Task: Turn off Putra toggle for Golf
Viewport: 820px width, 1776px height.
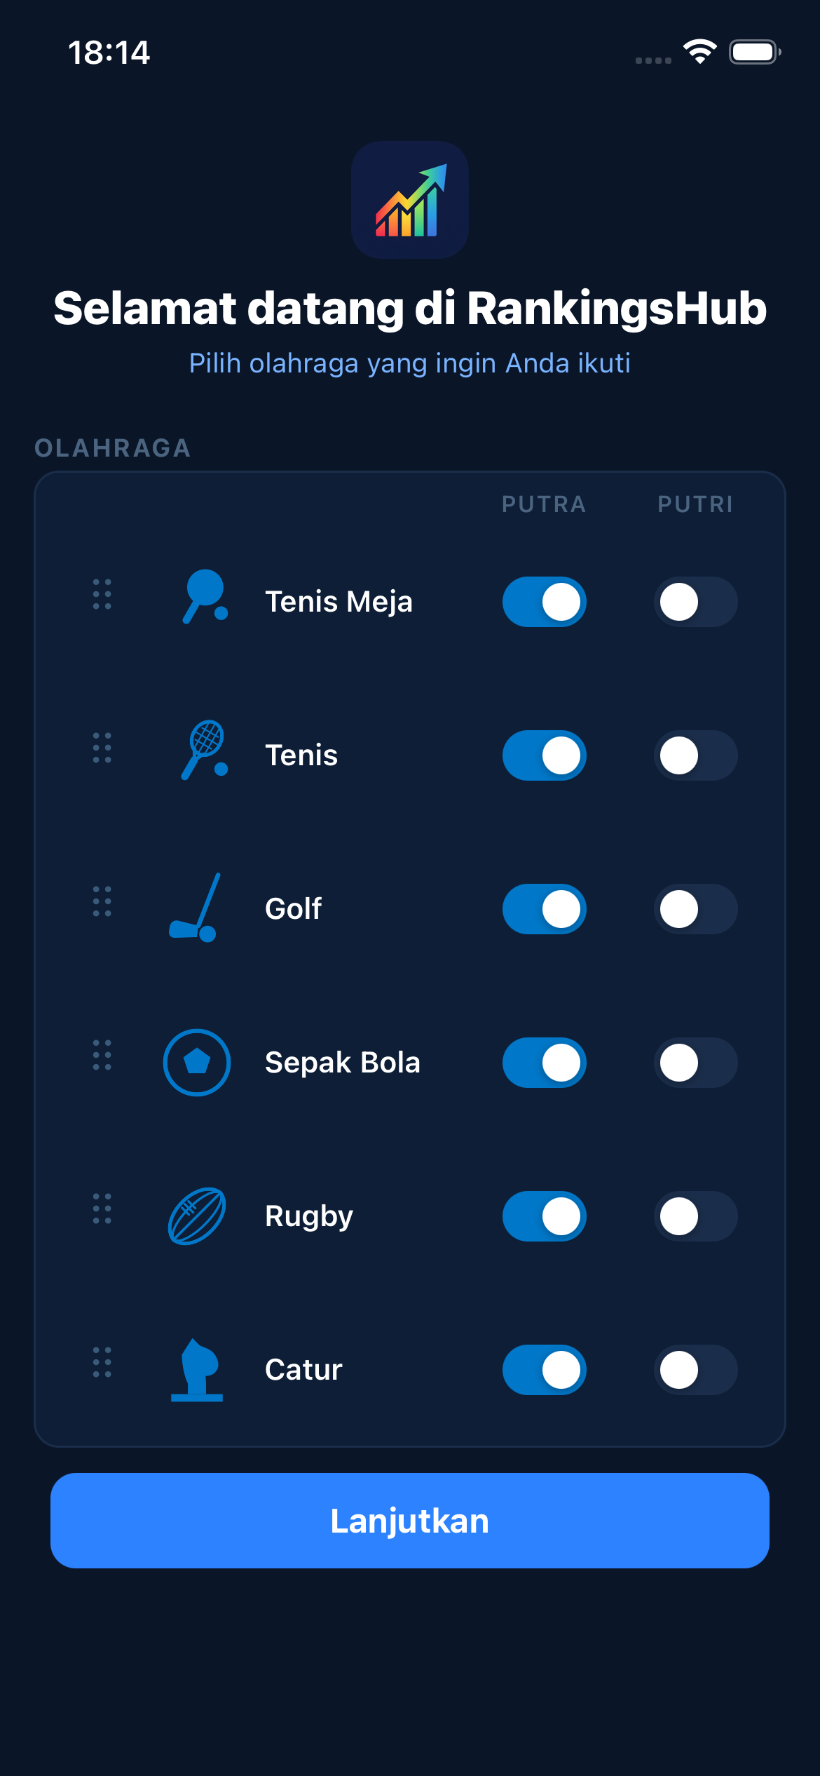Action: pyautogui.click(x=545, y=909)
